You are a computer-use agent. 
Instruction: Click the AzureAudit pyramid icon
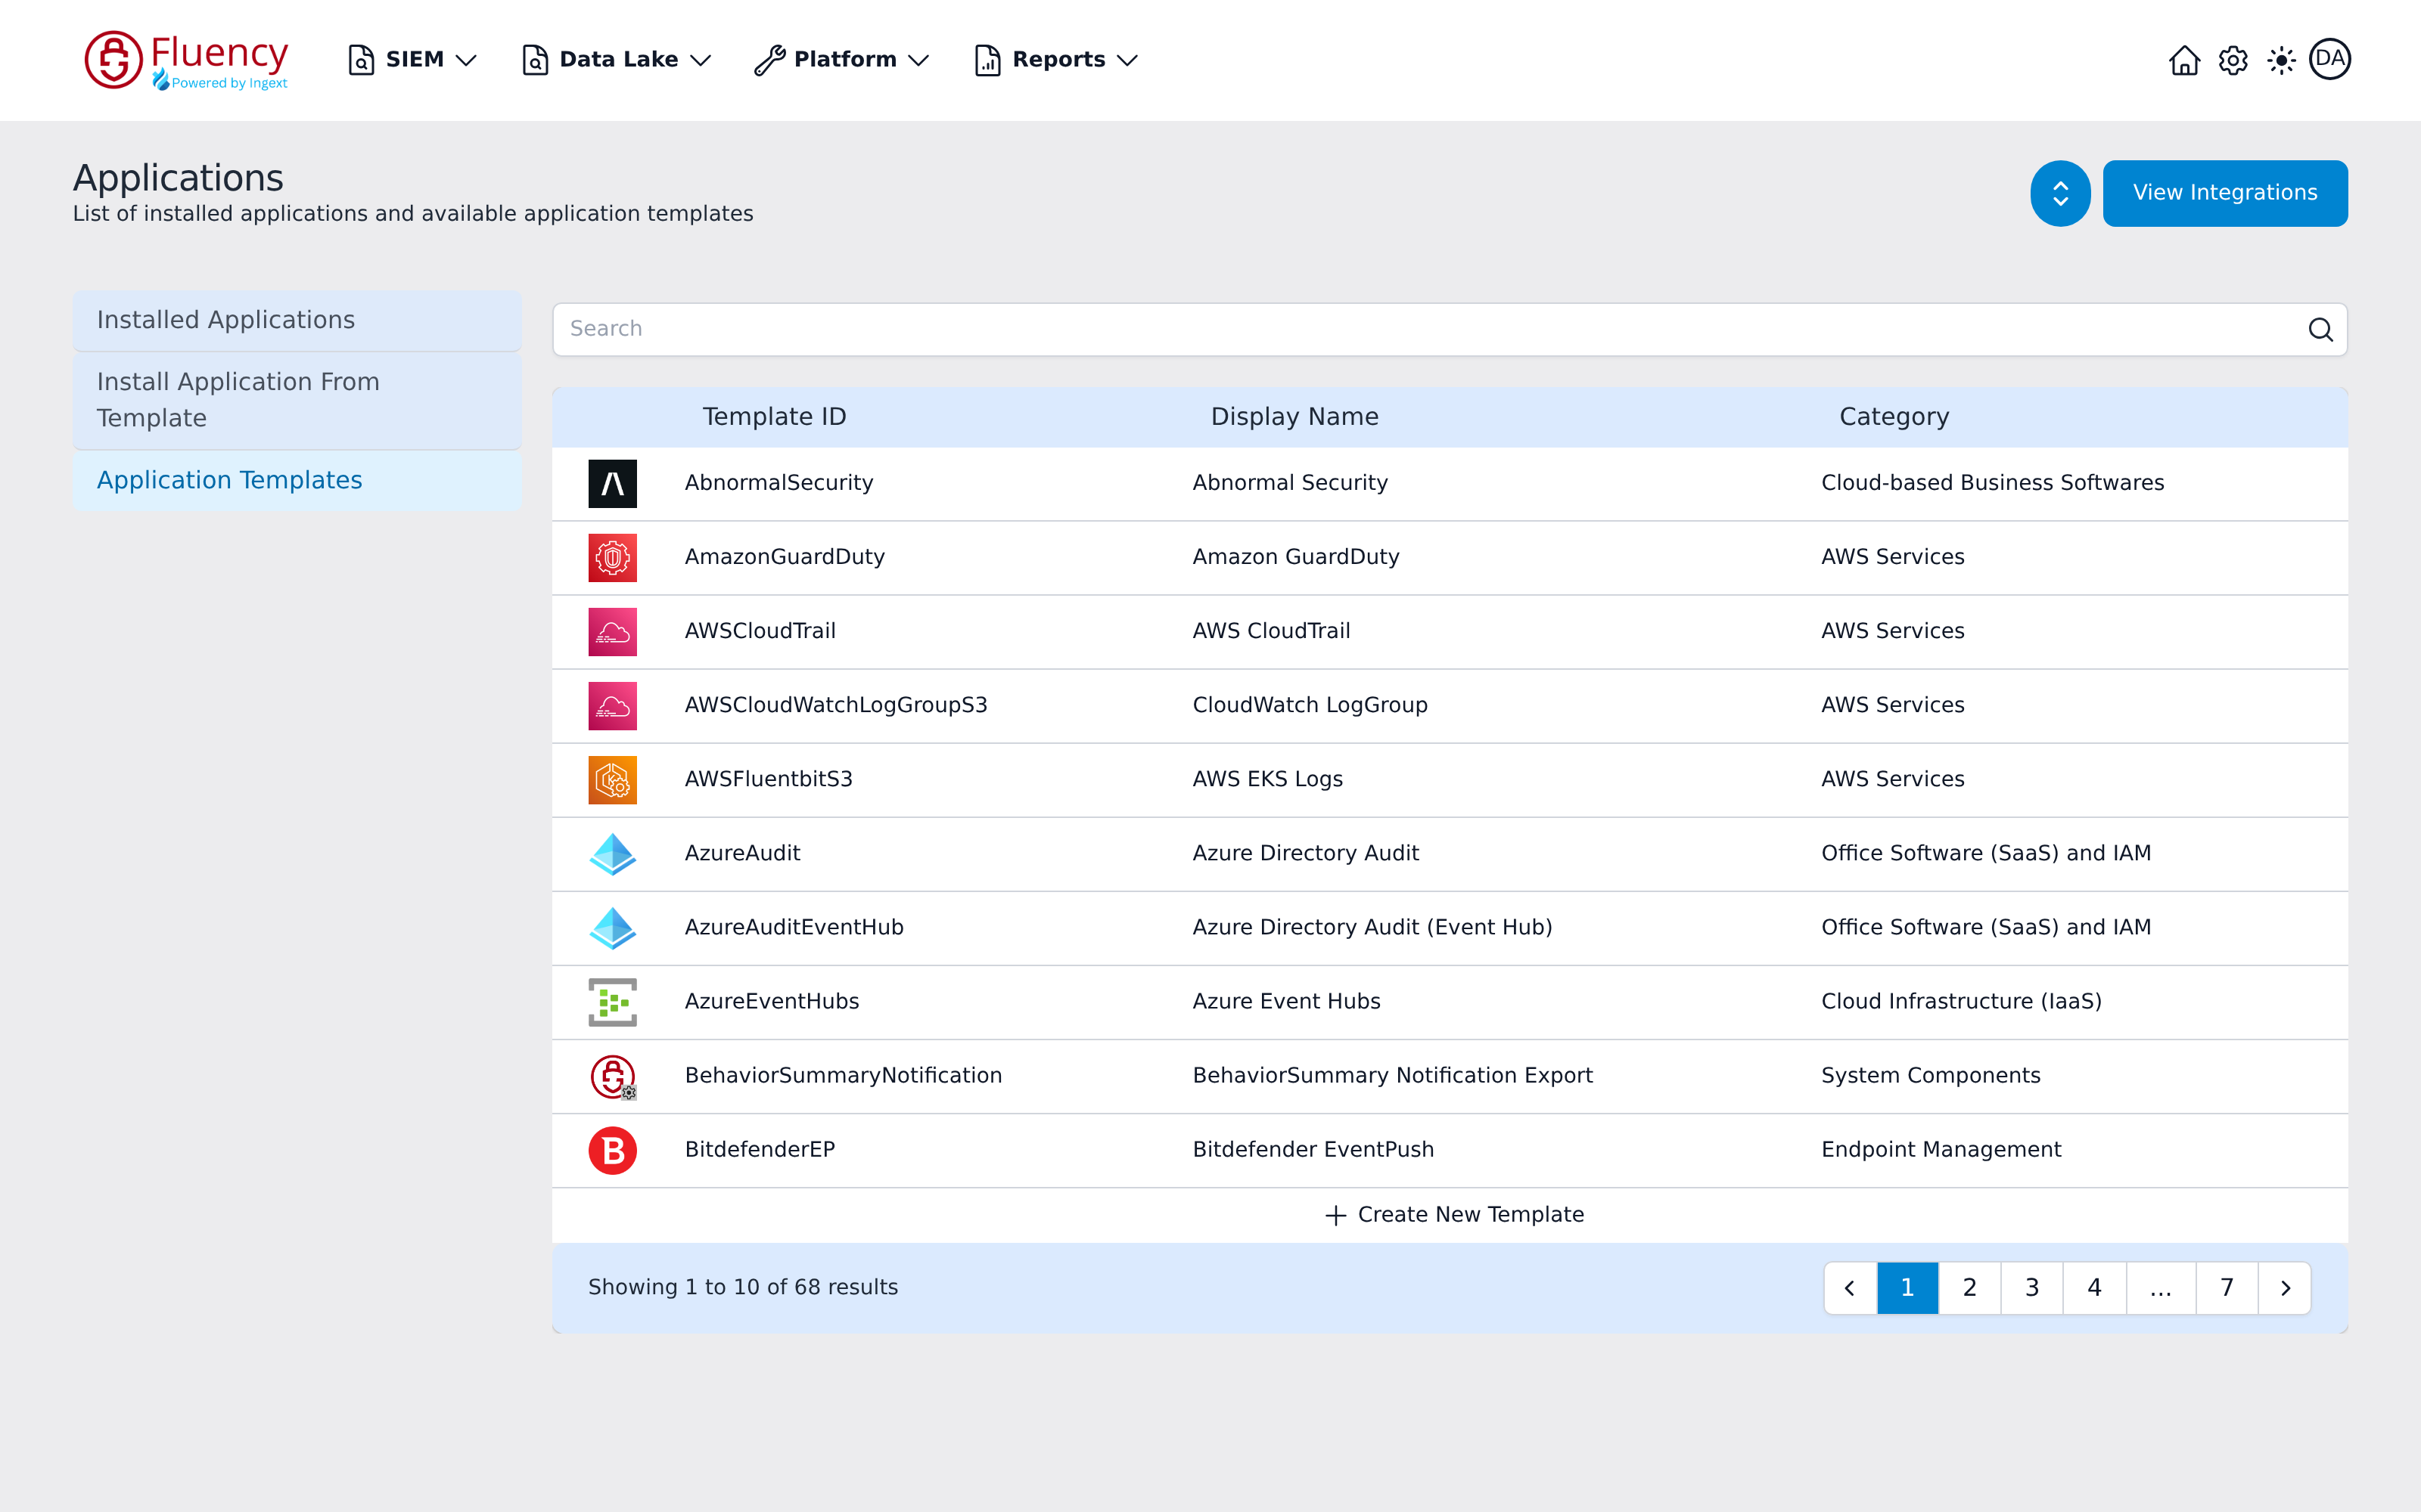pyautogui.click(x=612, y=853)
